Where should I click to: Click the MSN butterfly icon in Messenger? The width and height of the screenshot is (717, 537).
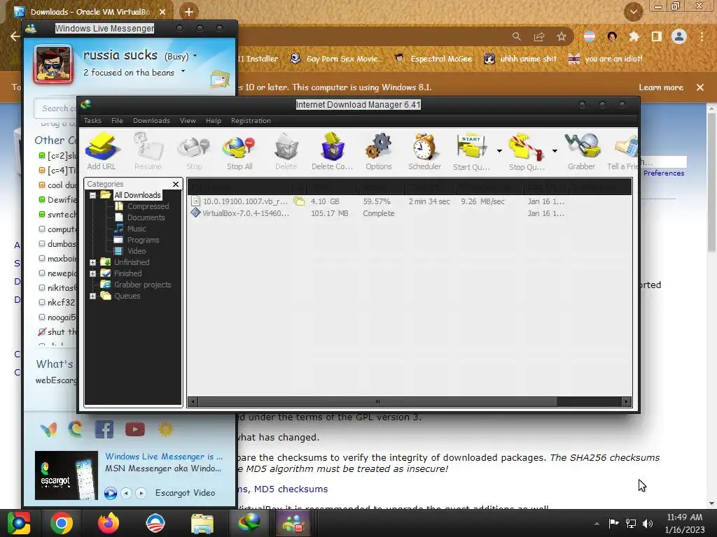(x=48, y=430)
